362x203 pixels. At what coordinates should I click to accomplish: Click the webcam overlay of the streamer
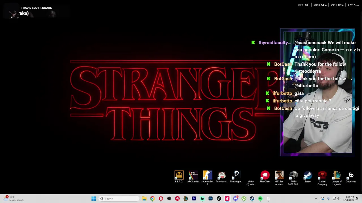pos(318,92)
